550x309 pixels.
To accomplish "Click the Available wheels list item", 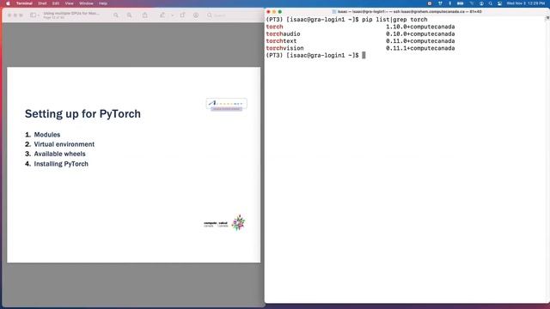I will pyautogui.click(x=59, y=154).
